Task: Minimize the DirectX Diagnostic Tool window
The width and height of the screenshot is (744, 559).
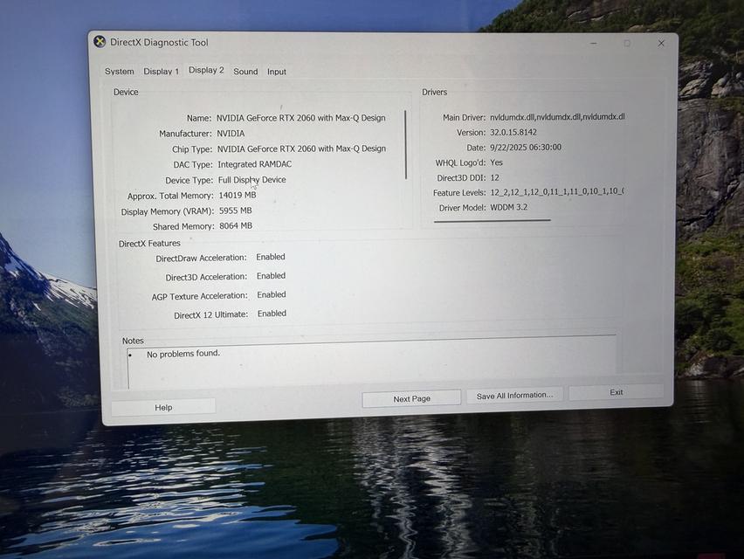Action: click(593, 43)
